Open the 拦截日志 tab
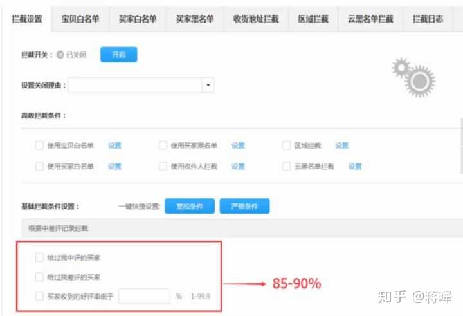Screen dimensions: 463x316 click(428, 19)
